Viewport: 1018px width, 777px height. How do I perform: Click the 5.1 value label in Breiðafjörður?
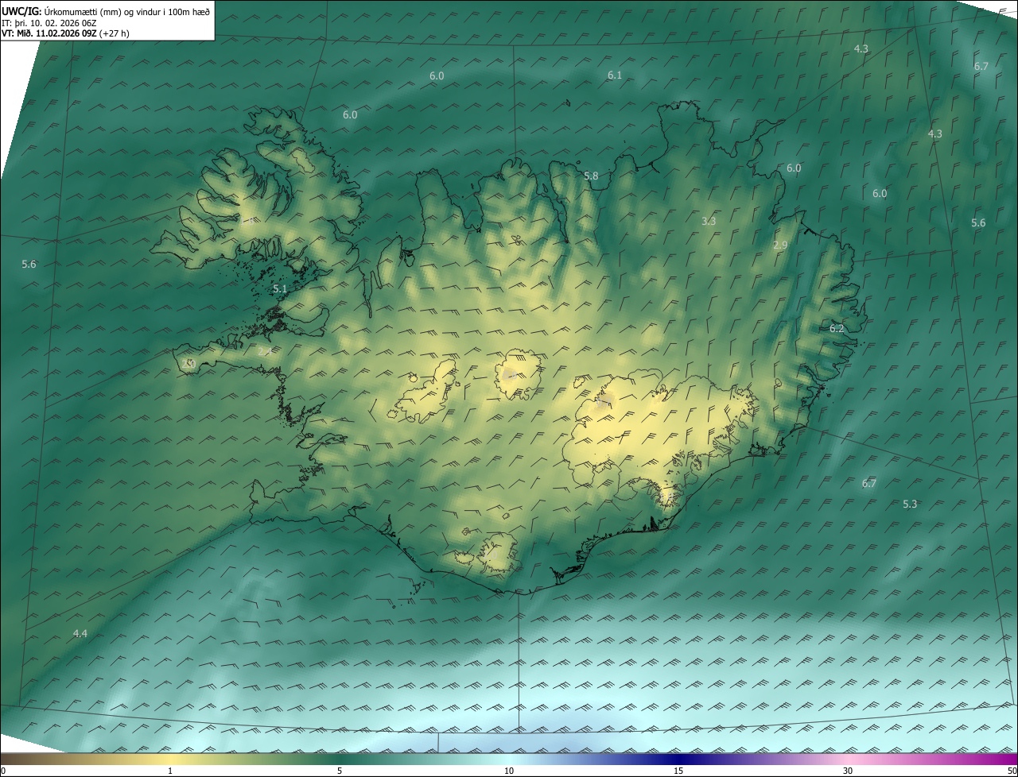[280, 290]
